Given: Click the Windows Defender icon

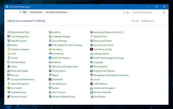Looking at the screenshot, I should point(92,92).
